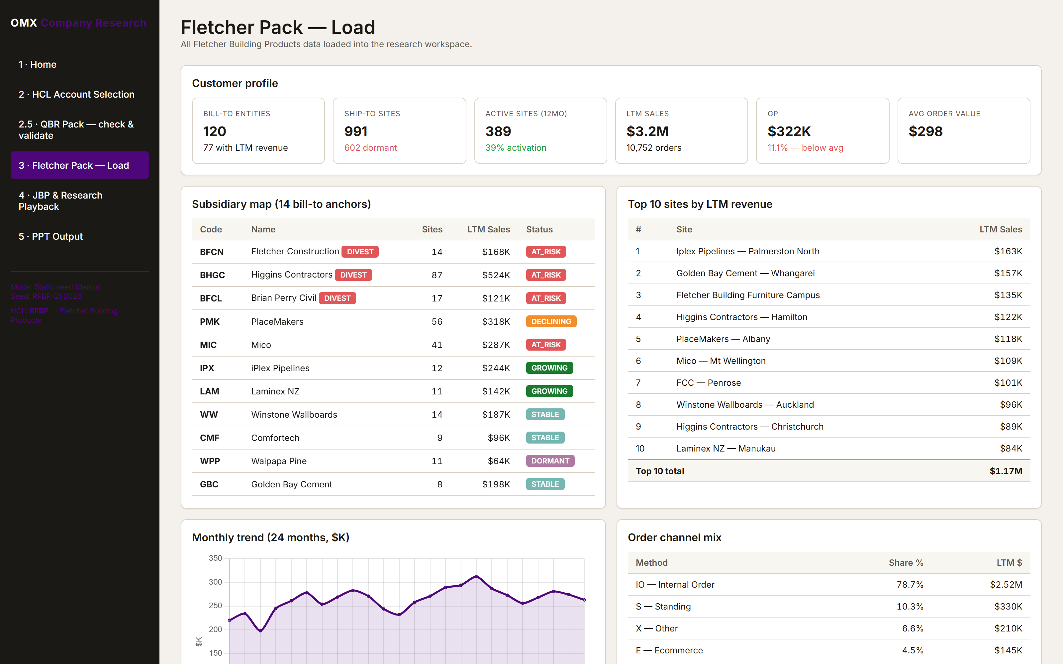Click Laminex NZ — Manukau site
This screenshot has height=664, width=1063.
726,449
